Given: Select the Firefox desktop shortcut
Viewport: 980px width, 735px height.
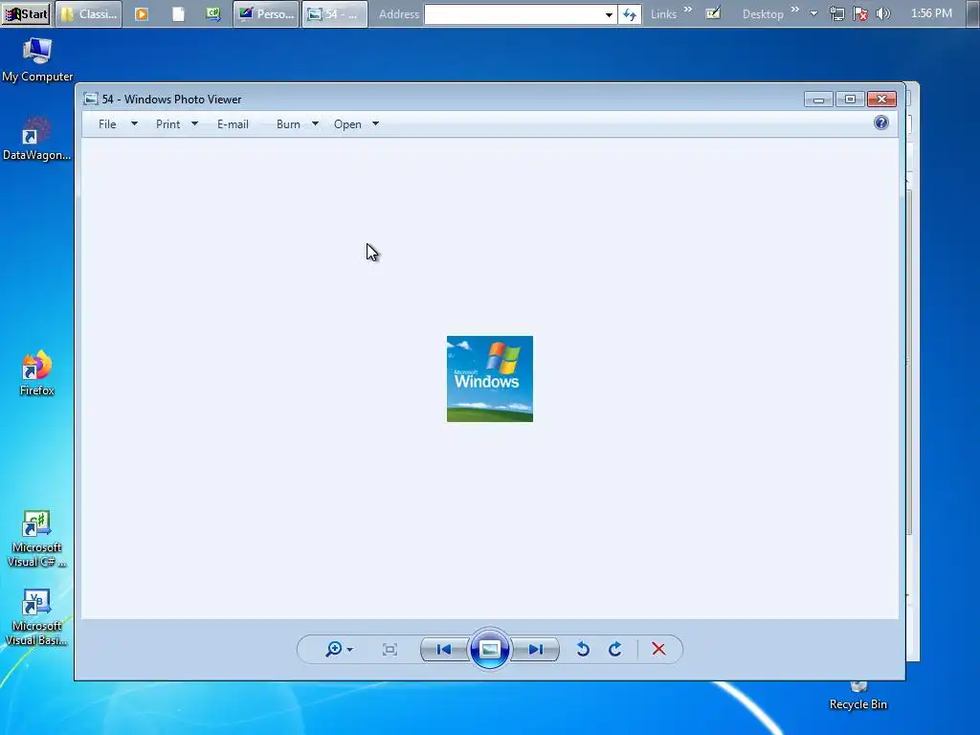Looking at the screenshot, I should click(37, 374).
